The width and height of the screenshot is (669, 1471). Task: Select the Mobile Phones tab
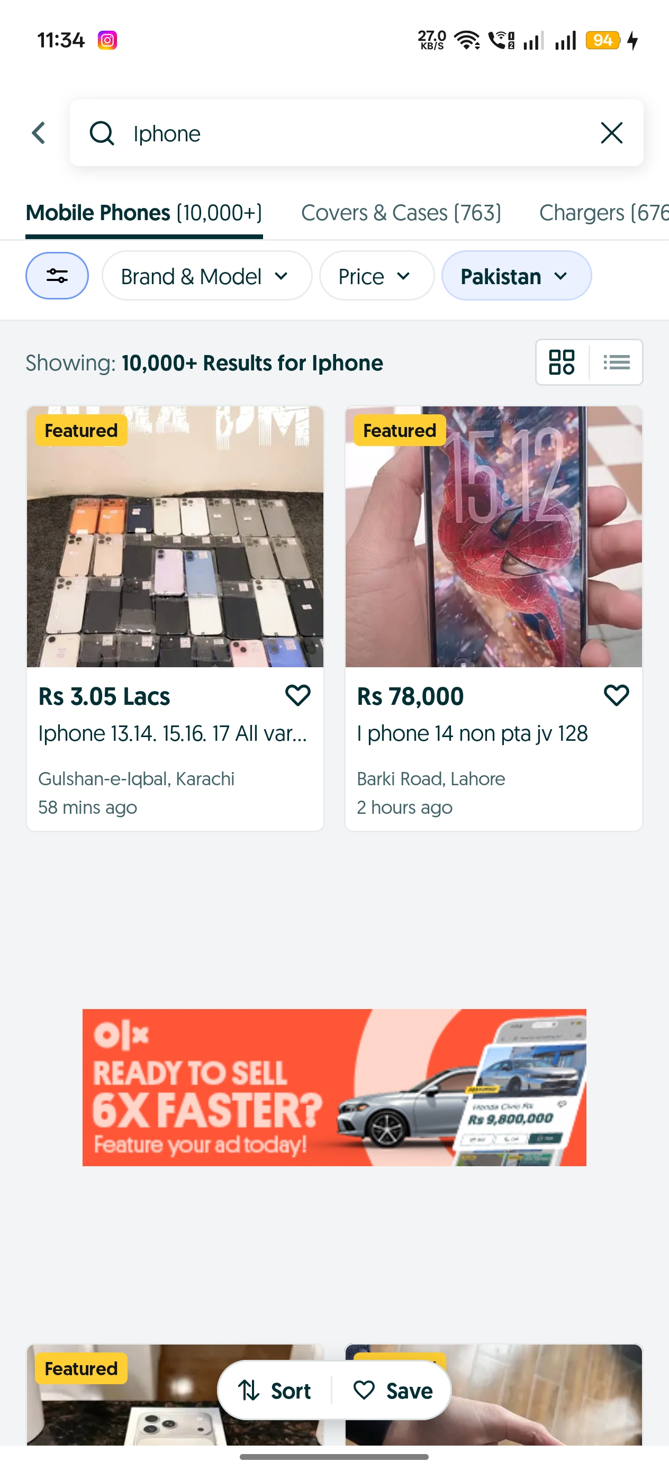point(144,213)
